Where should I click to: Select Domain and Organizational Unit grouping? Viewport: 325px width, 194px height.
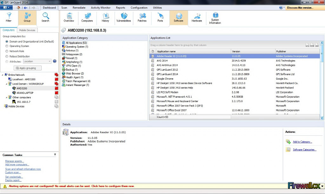pyautogui.click(x=7, y=42)
